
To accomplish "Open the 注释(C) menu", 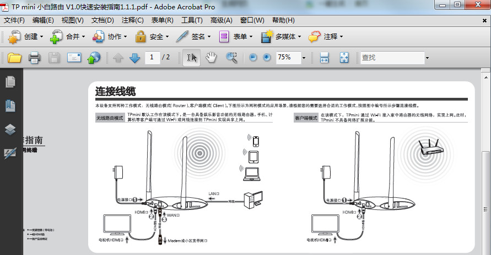I will (x=132, y=20).
